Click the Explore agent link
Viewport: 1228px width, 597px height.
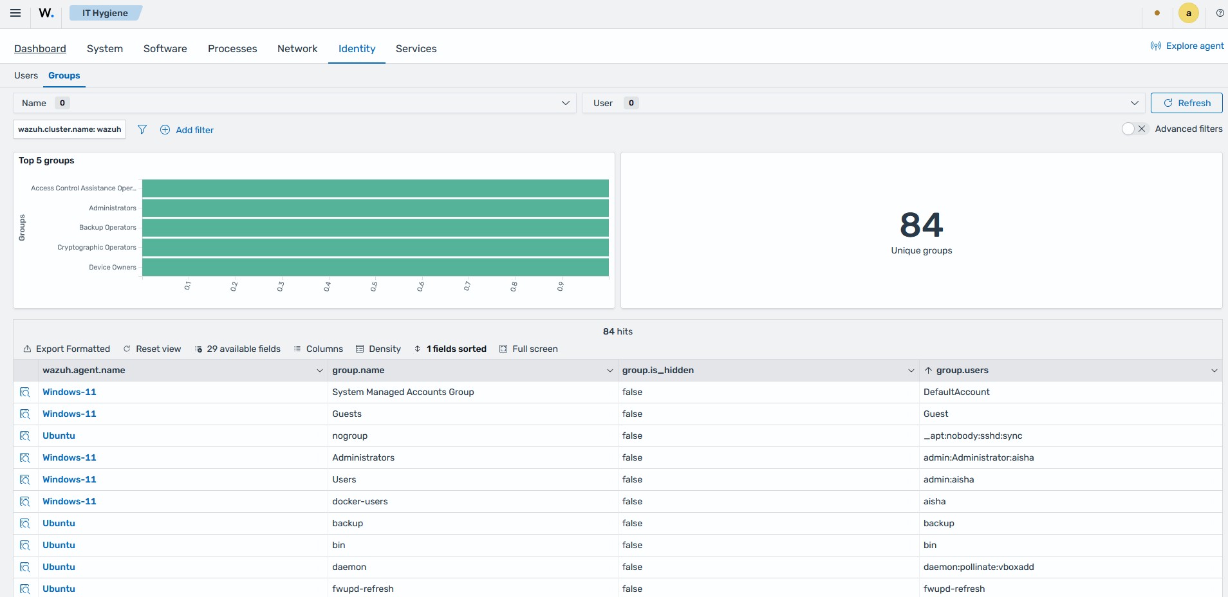click(x=1187, y=46)
